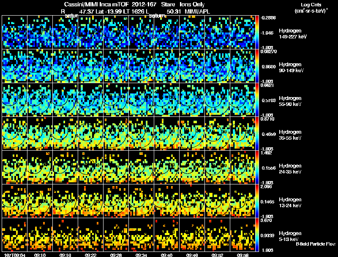Image resolution: width=338 pixels, height=257 pixels.
Task: Click the color scale bar for 90-149 keV row
Action: click(257, 66)
